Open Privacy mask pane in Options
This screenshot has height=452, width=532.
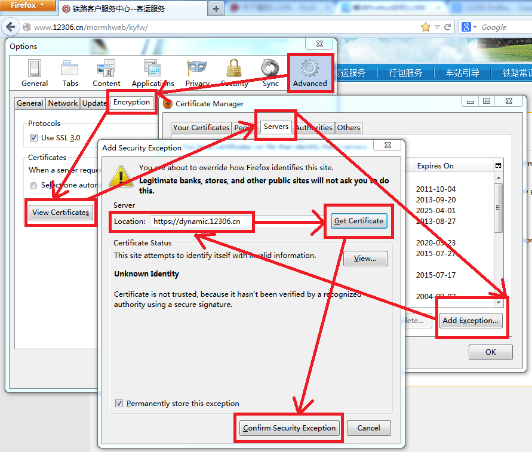pyautogui.click(x=197, y=73)
